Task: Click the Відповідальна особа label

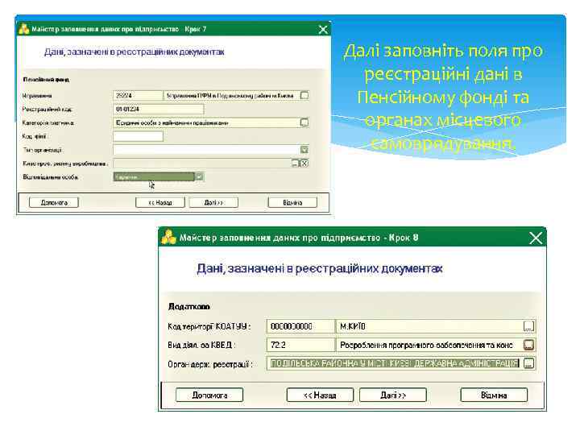Action: [50, 176]
